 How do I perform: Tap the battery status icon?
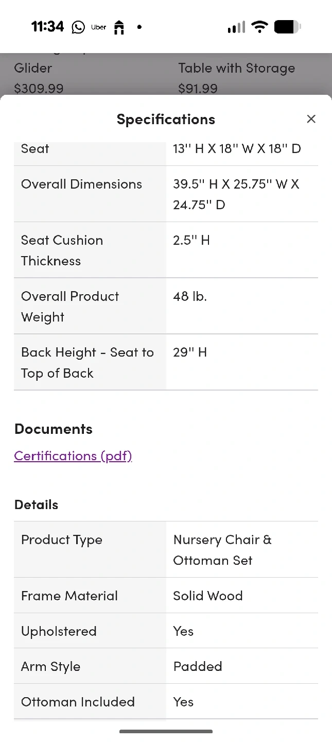point(287,27)
